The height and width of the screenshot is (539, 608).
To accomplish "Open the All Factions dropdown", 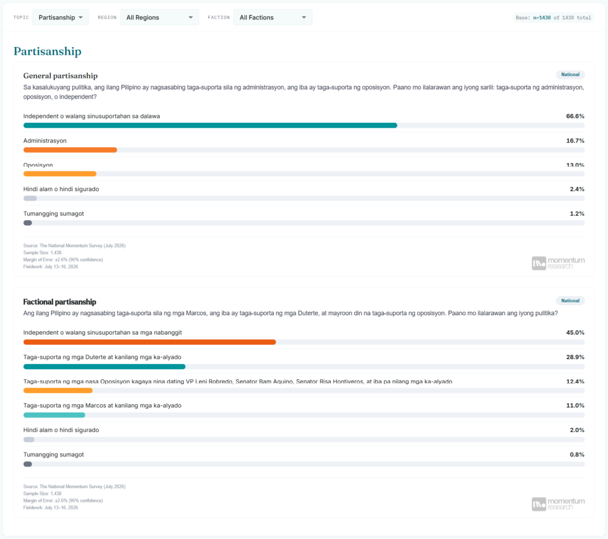I will pos(273,17).
